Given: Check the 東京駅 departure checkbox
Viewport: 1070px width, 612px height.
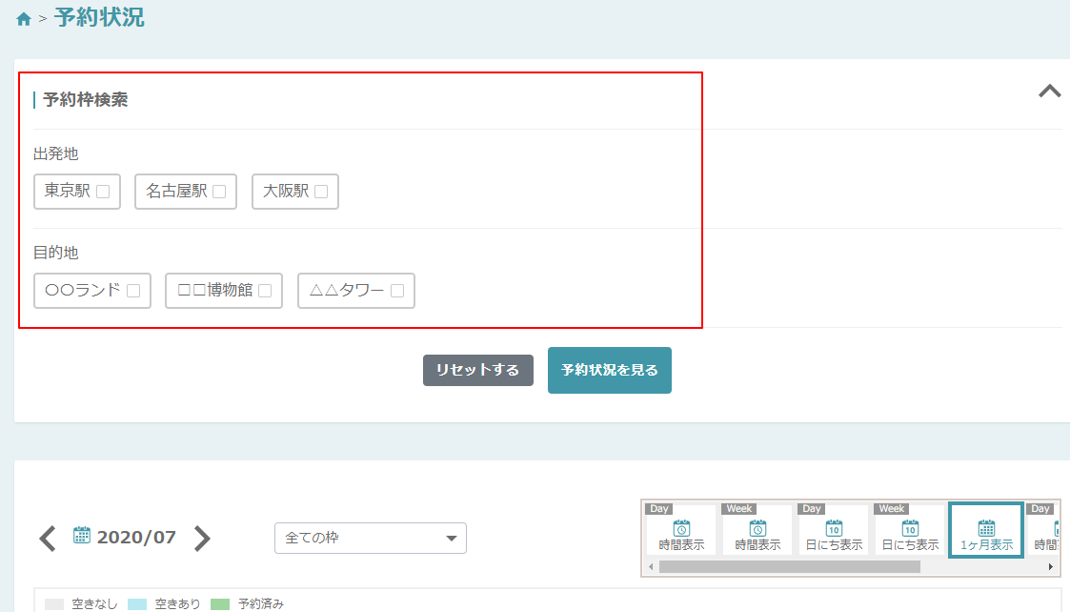Looking at the screenshot, I should [x=103, y=192].
